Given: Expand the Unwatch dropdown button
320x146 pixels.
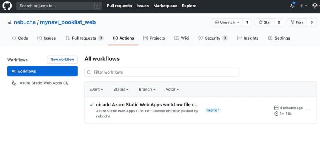Looking at the screenshot, I should coord(227,22).
